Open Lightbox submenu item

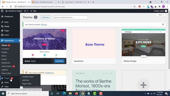click(x=5, y=70)
